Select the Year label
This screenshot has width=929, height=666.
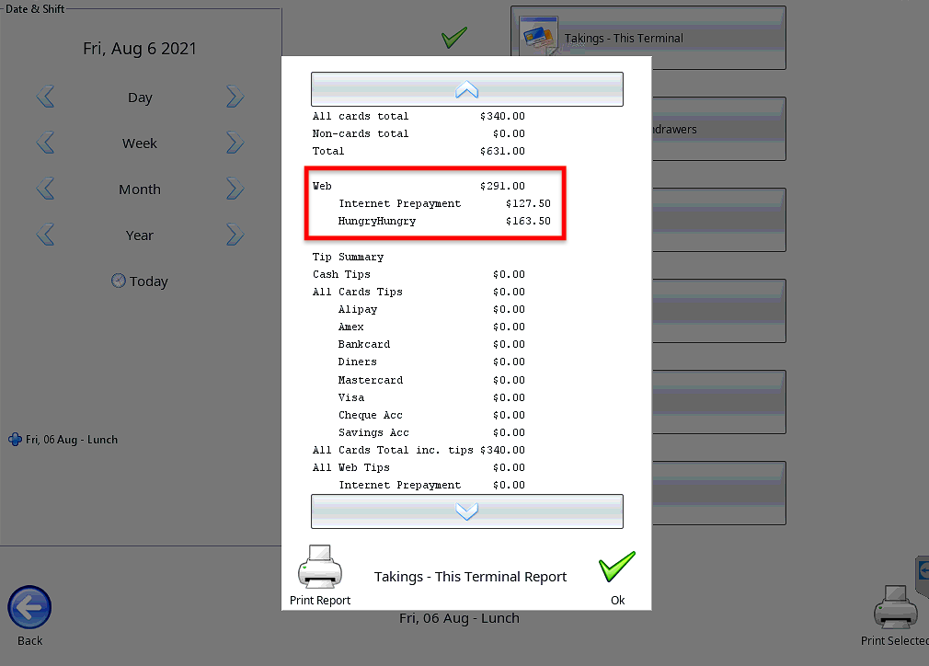[140, 235]
